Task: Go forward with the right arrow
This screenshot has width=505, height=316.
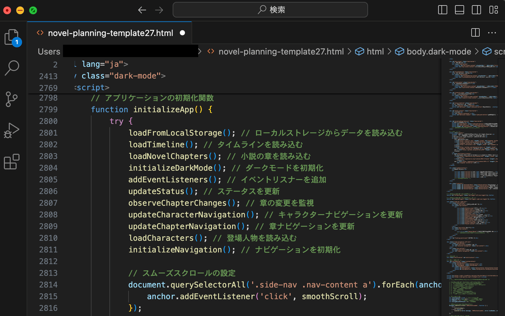Action: click(x=159, y=10)
